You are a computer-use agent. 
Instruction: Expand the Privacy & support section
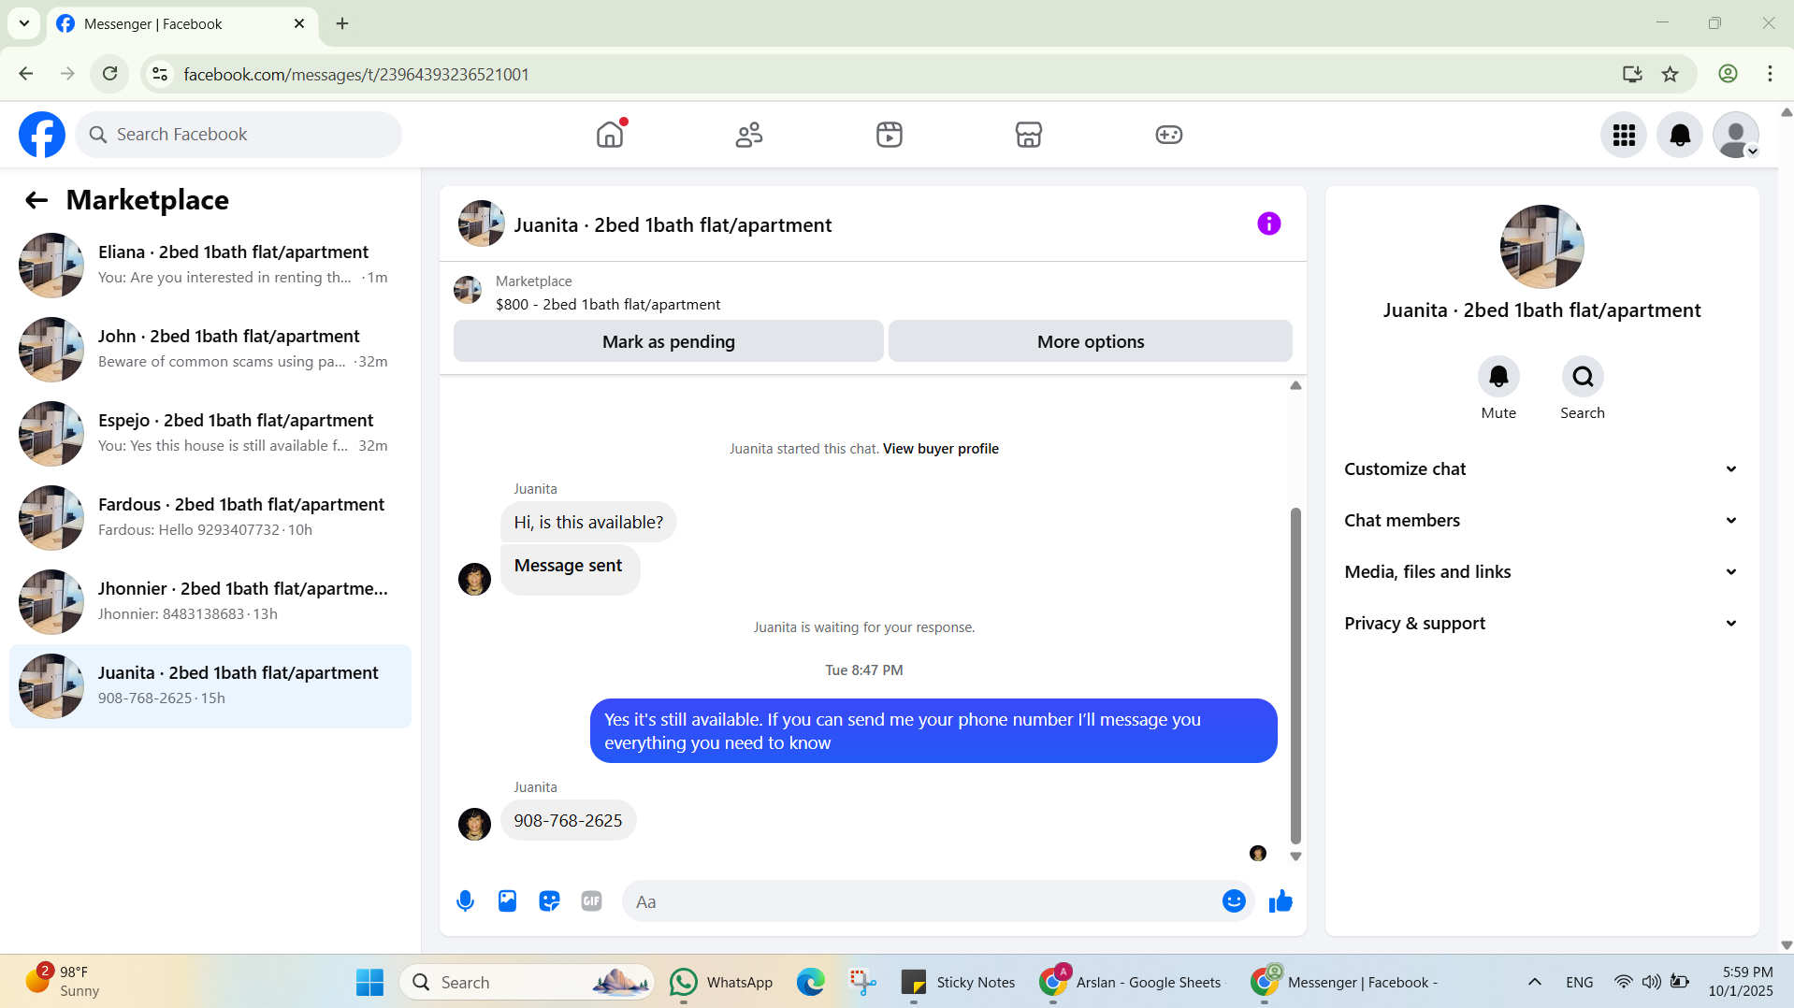tap(1541, 624)
